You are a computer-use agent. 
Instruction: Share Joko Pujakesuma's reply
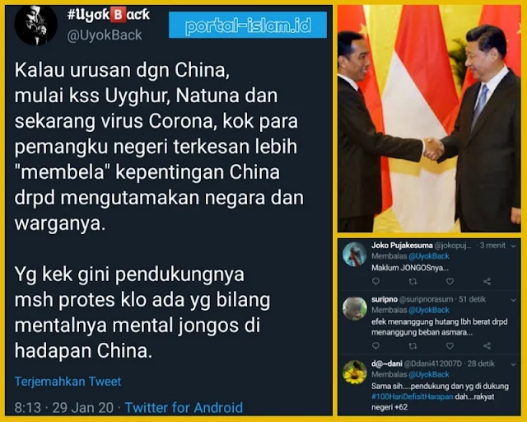(487, 281)
